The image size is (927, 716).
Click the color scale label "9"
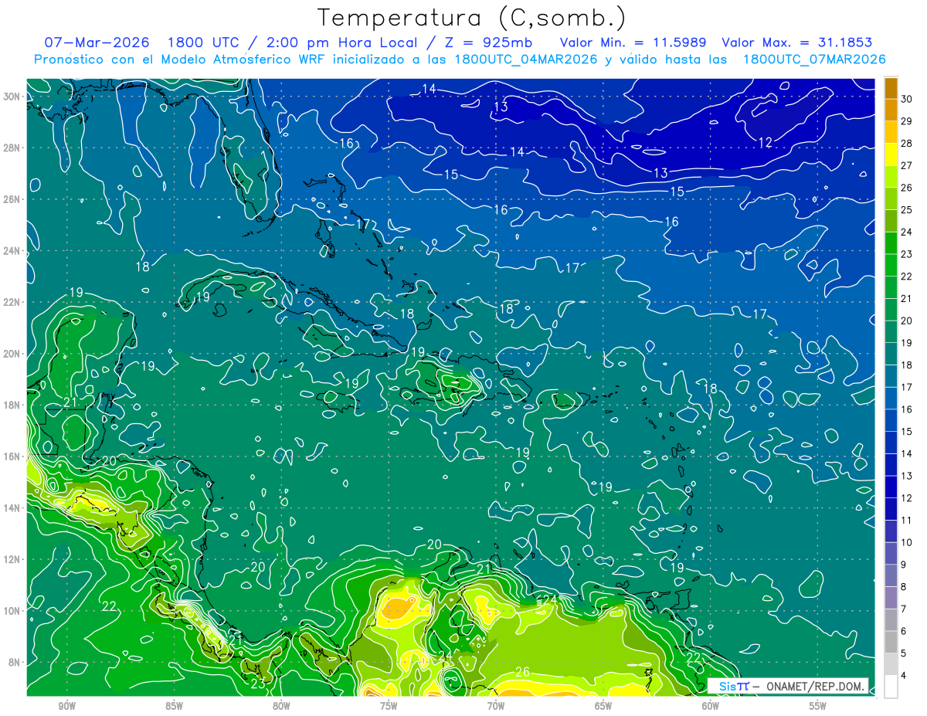pos(905,565)
